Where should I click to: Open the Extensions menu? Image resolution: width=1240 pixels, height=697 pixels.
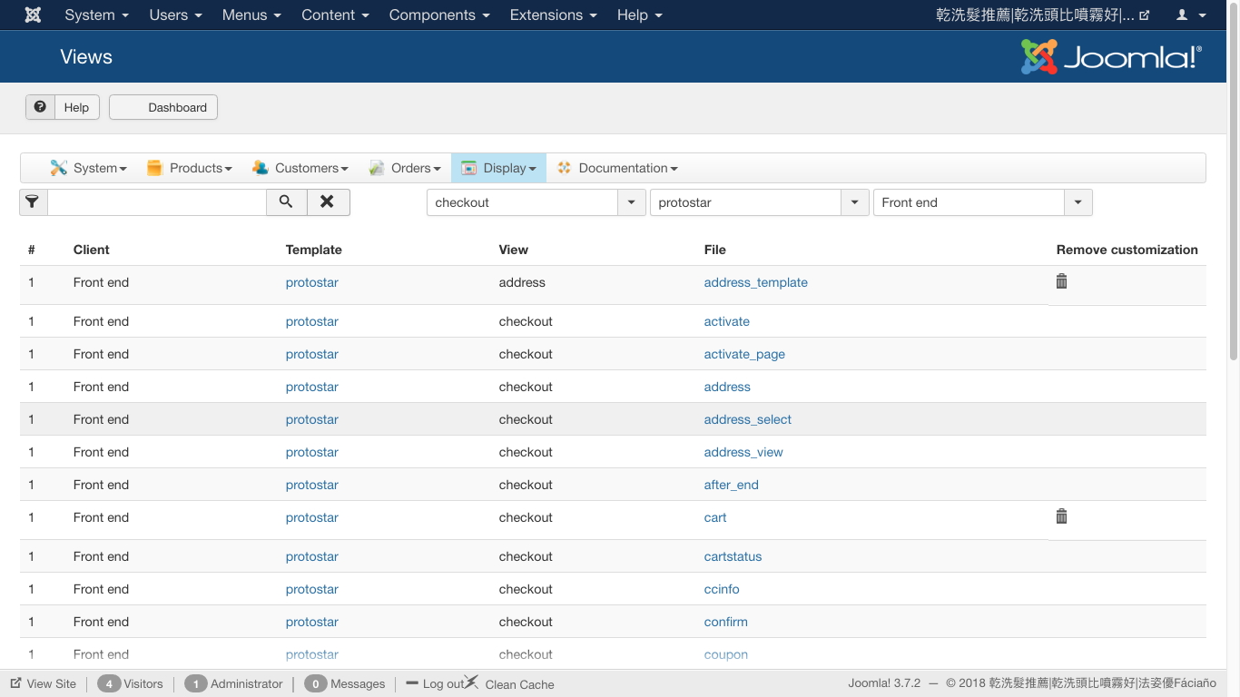coord(554,15)
